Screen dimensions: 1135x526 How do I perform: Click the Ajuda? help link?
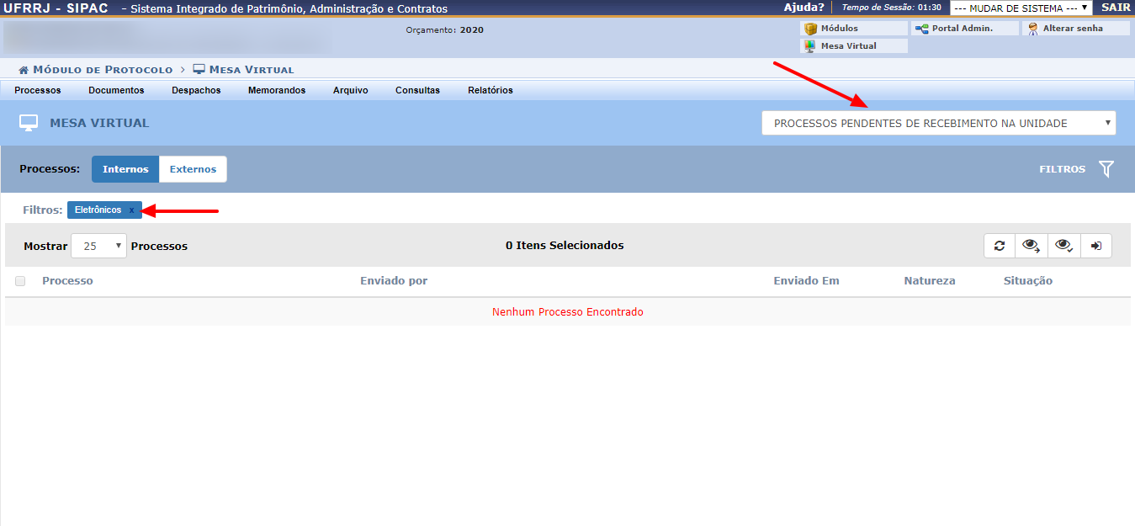804,8
